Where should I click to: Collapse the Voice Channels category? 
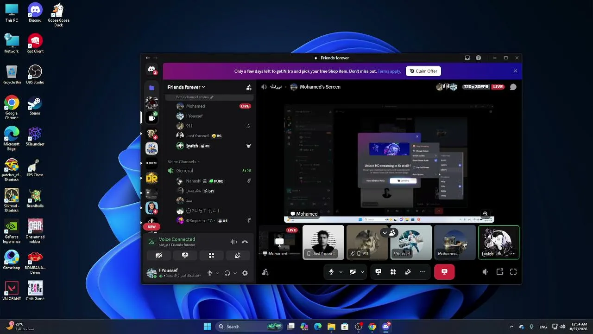click(x=184, y=162)
